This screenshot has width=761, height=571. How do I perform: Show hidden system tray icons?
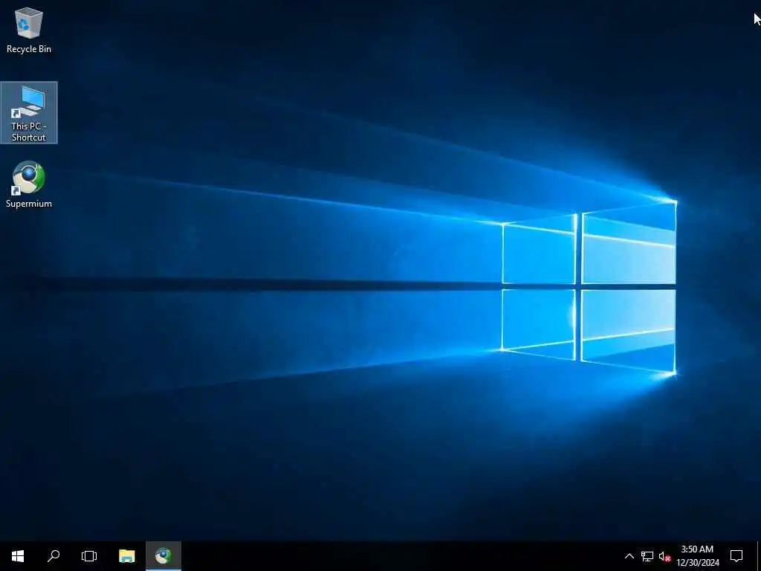point(629,556)
